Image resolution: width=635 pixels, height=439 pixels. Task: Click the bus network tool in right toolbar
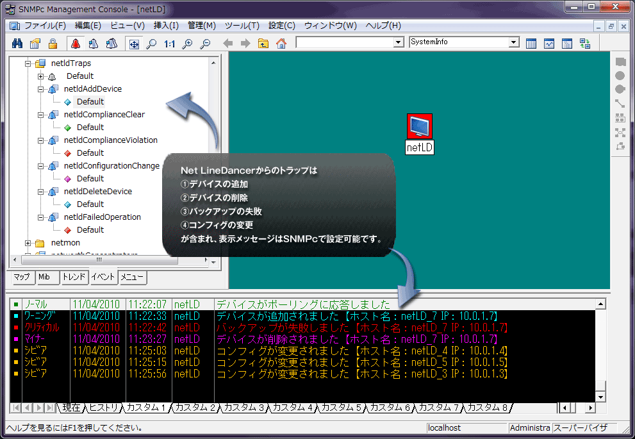point(620,118)
